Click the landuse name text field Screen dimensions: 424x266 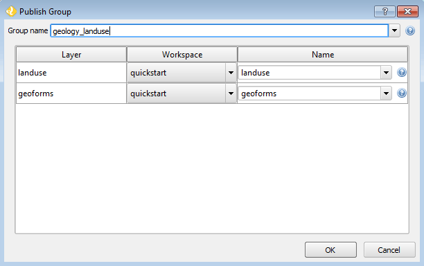pos(310,73)
